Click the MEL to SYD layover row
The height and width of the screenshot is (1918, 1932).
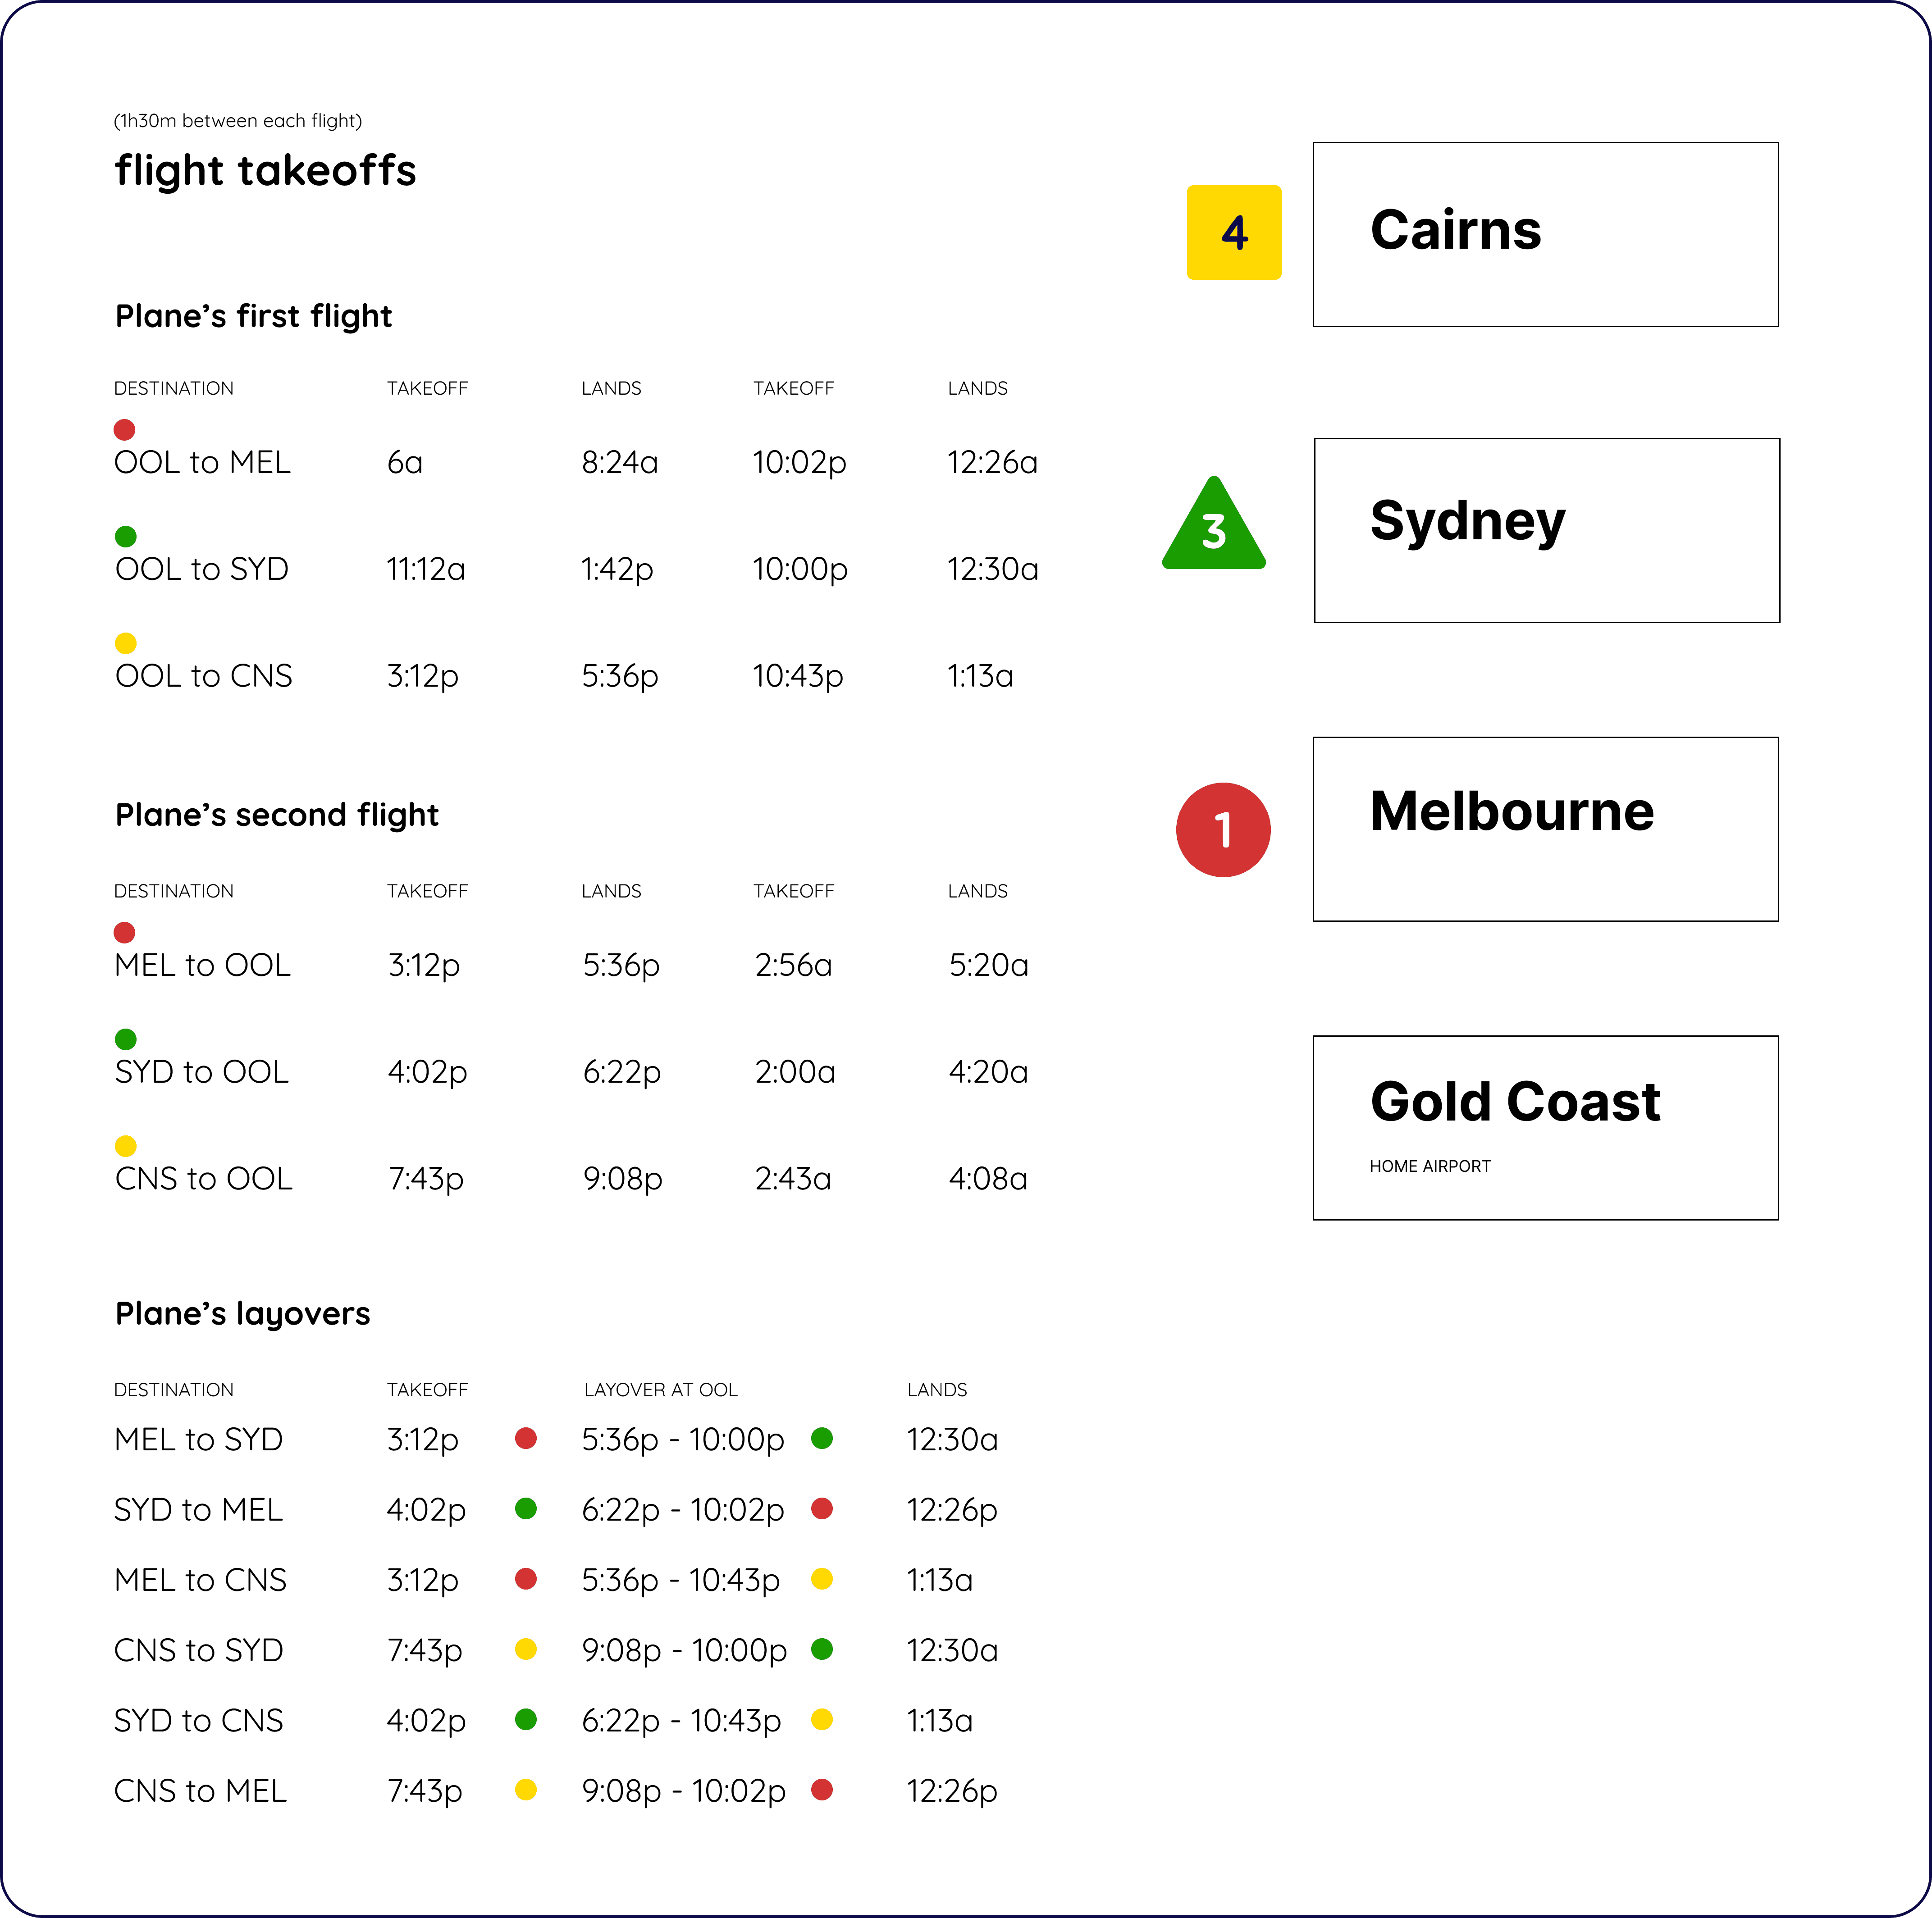point(198,1439)
